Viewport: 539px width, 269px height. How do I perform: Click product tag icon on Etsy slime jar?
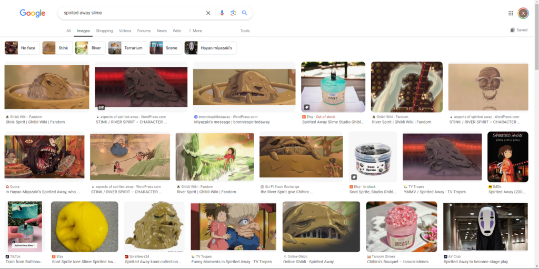click(x=307, y=107)
